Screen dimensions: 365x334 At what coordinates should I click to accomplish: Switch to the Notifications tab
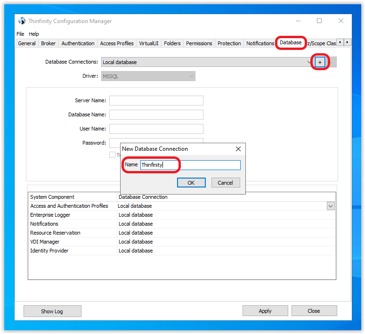tap(260, 43)
